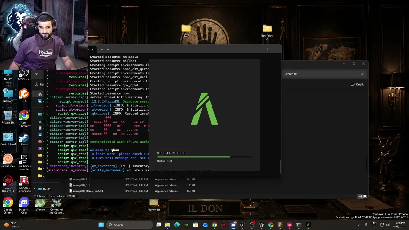
Task: Open the Windows Start menu
Action: coord(101,225)
